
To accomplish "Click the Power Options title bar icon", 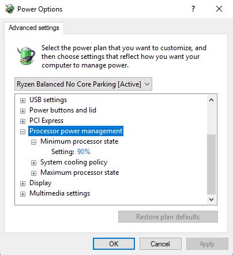I will tap(10, 9).
